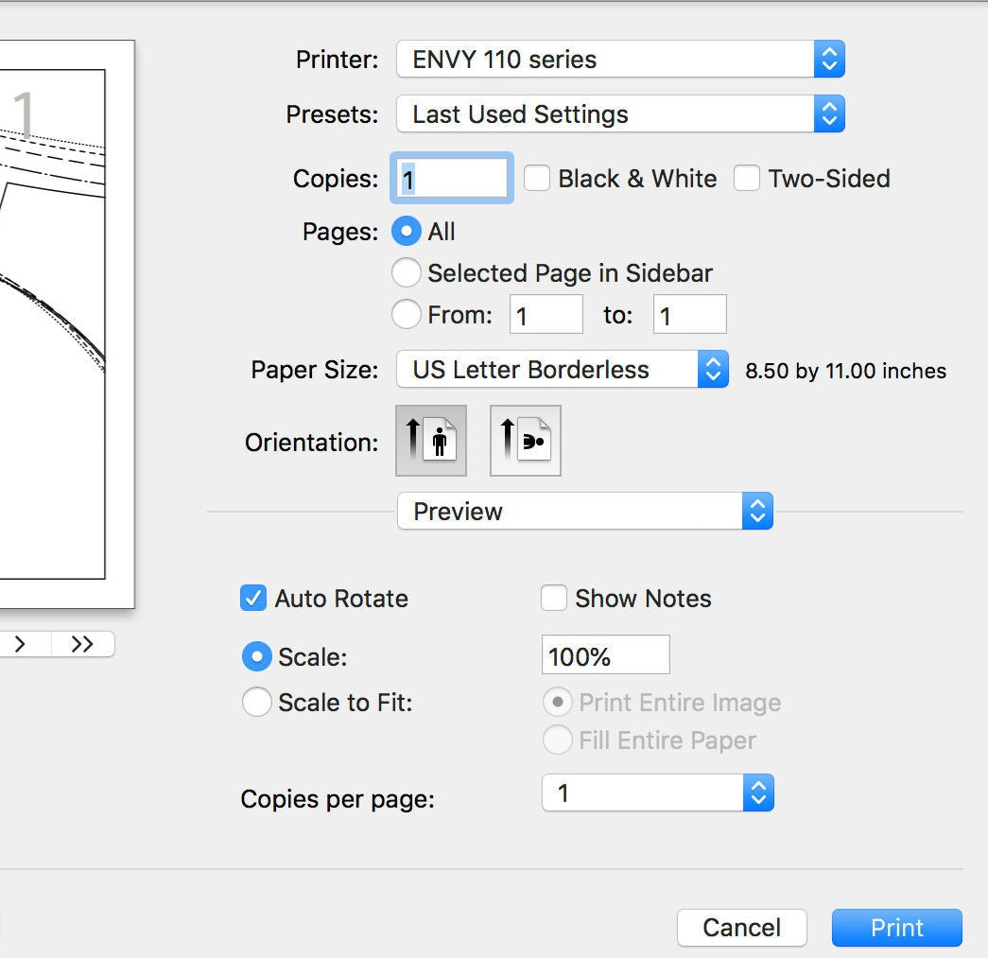Enable Two-Sided printing checkbox
Viewport: 988px width, 958px height.
747,179
